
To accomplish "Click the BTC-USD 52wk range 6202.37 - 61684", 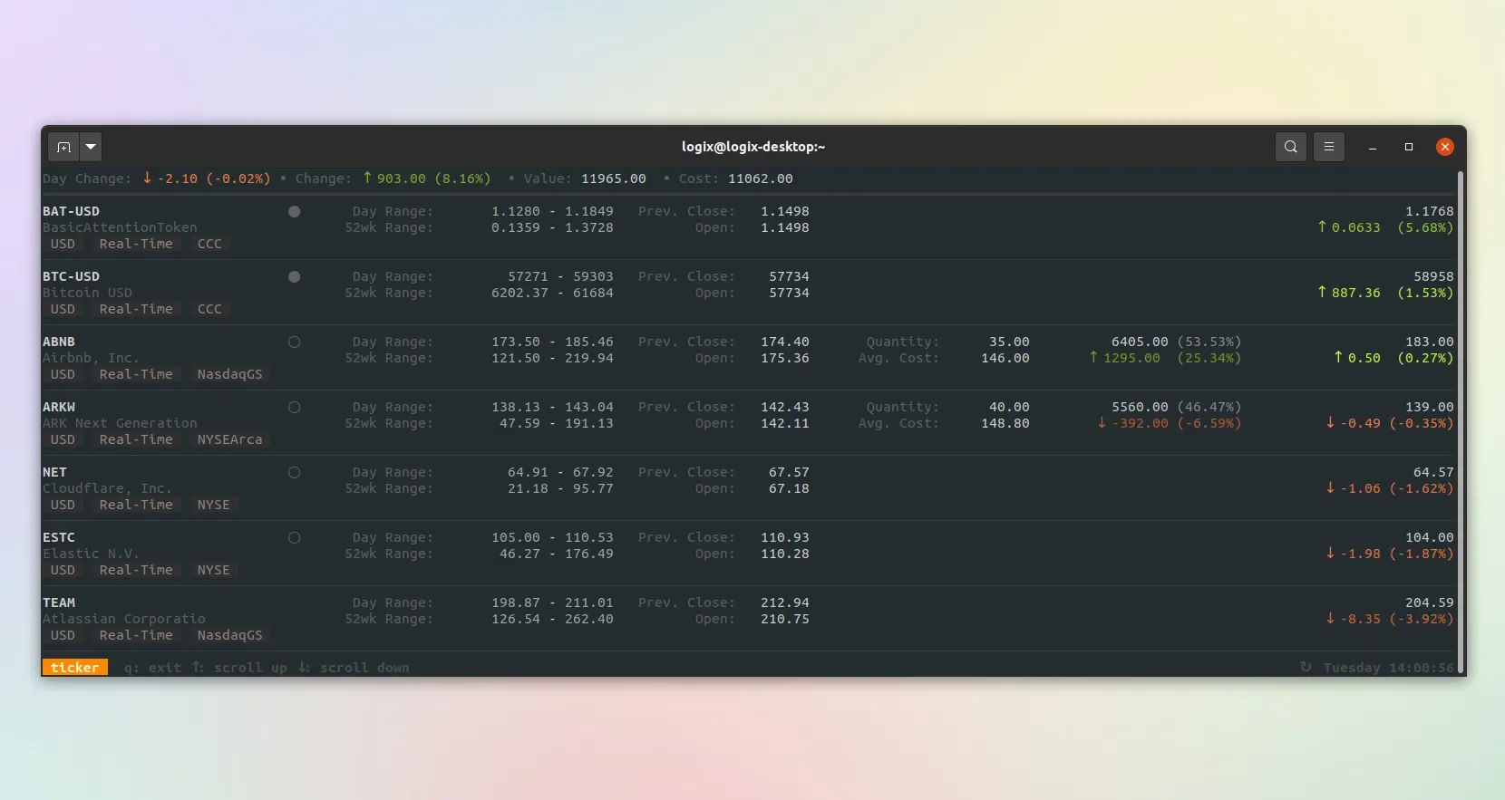I will click(x=552, y=294).
